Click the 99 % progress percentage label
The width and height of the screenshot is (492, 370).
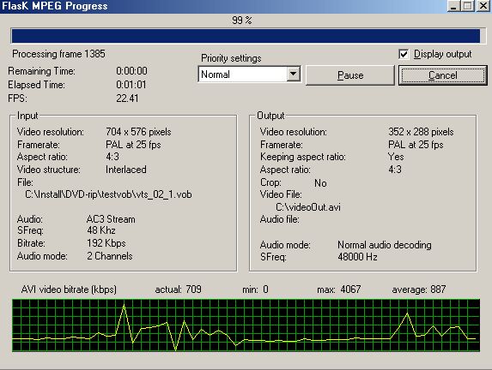pyautogui.click(x=241, y=21)
